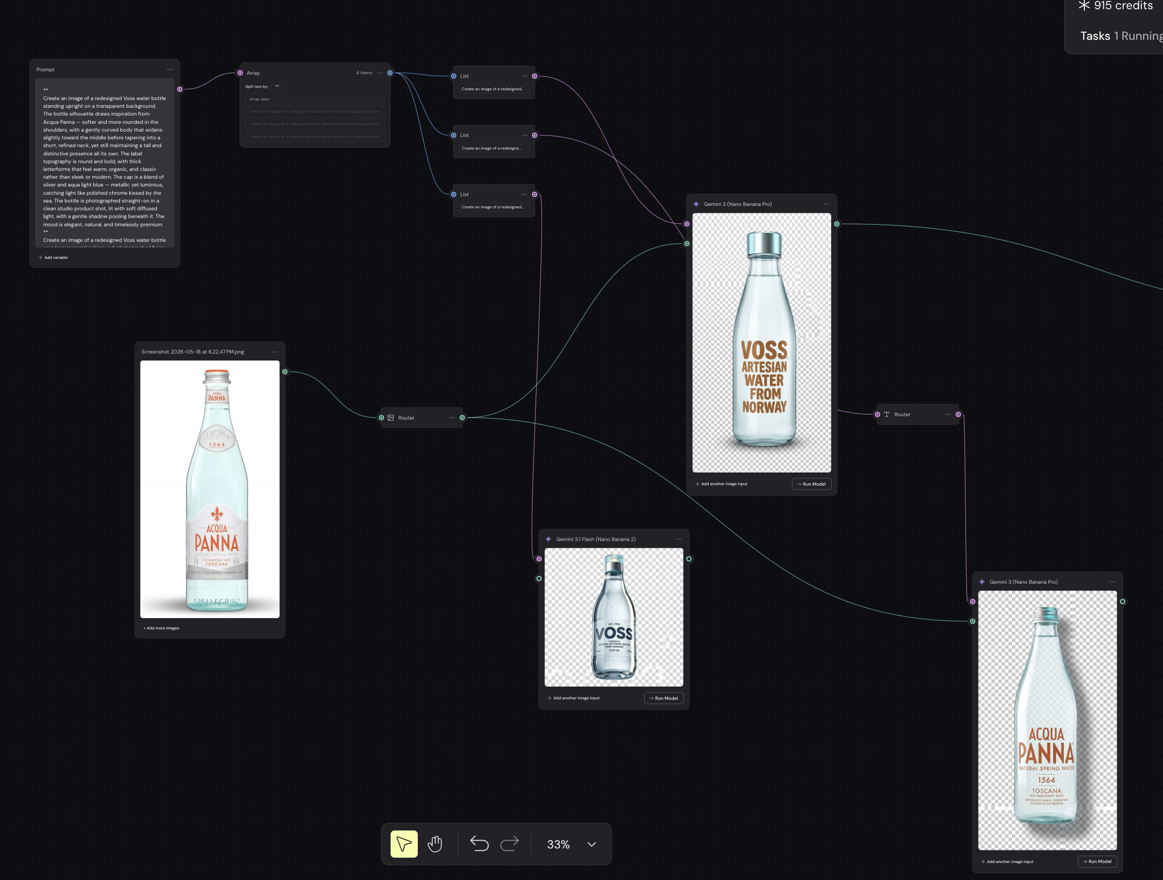1163x880 pixels.
Task: Switch to the hand pan tool
Action: click(435, 844)
